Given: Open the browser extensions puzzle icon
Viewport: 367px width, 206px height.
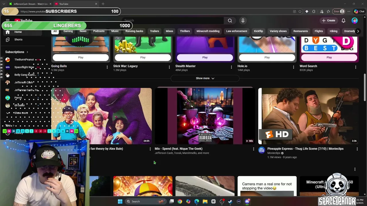Looking at the screenshot, I should click(x=314, y=11).
